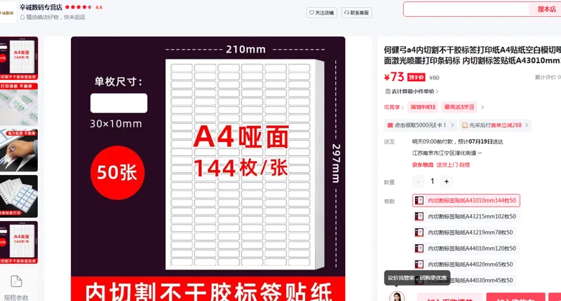Open 去计算最小件单价 link
The height and width of the screenshot is (301, 561).
click(x=413, y=92)
